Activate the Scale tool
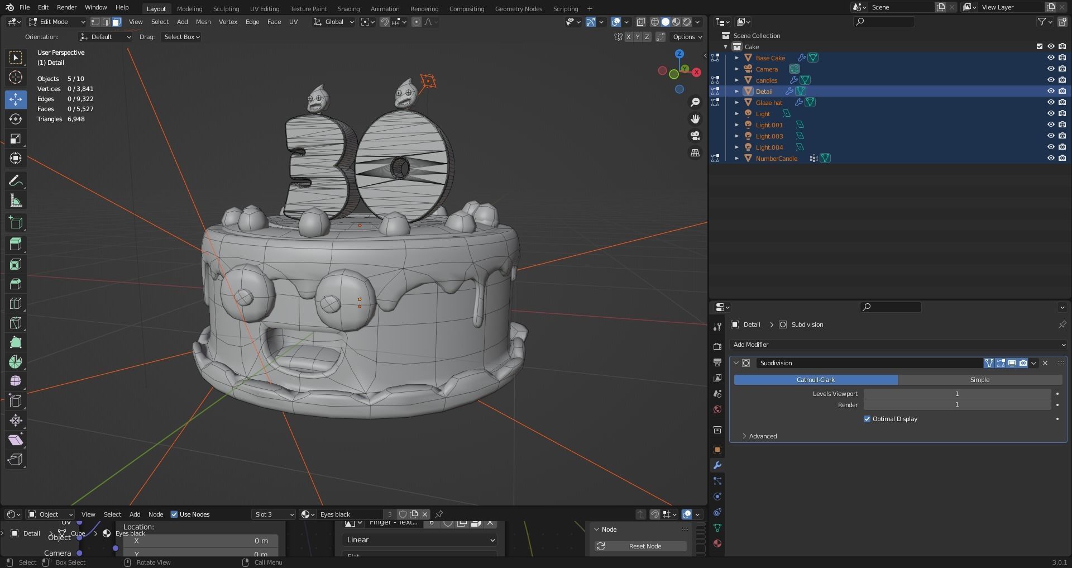 pos(16,139)
